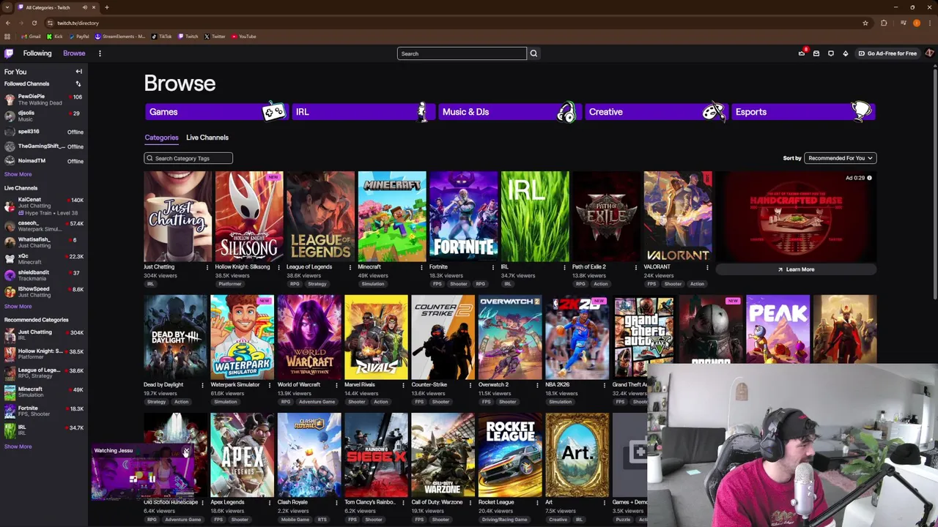Collapse the For You sidebar
938x527 pixels.
point(78,72)
